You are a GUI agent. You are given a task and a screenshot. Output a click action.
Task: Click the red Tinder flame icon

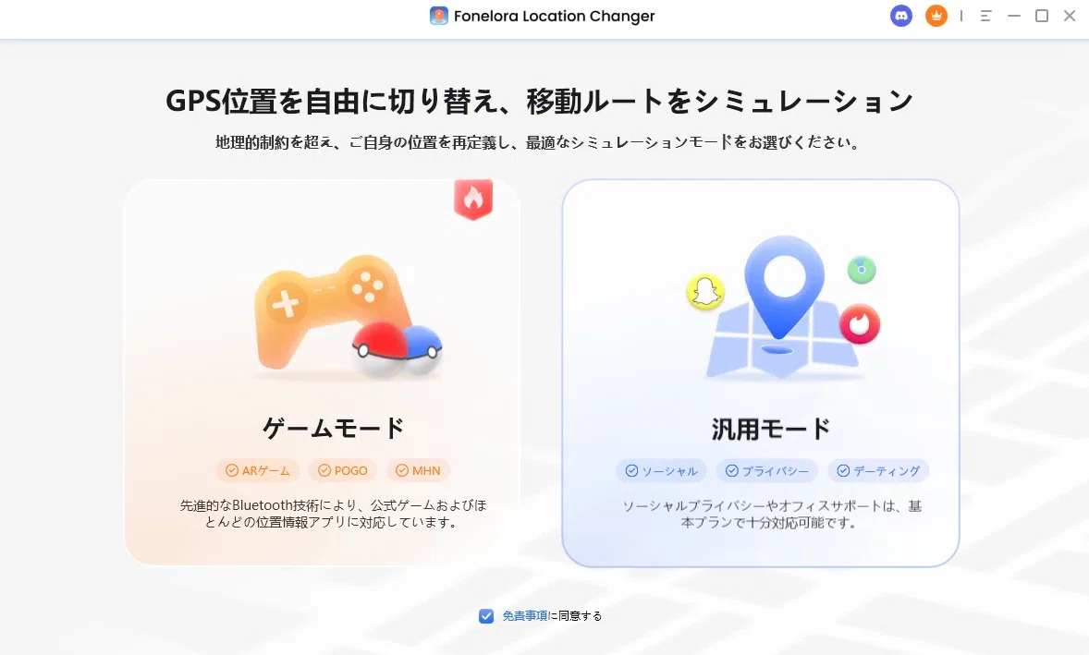[x=860, y=323]
